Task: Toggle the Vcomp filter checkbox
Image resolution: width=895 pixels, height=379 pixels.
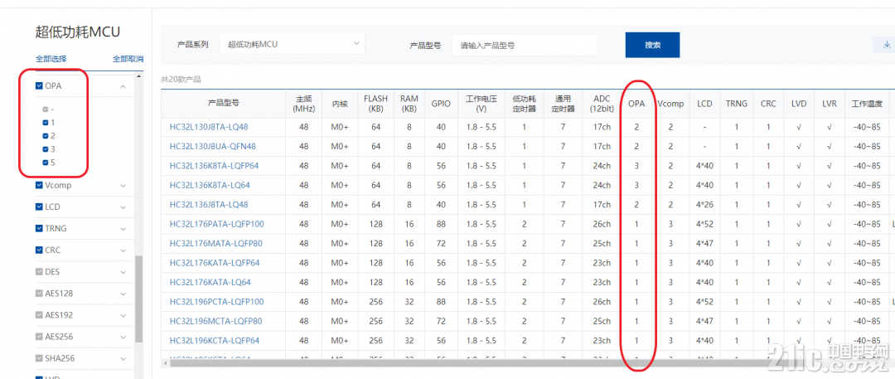Action: click(x=39, y=185)
